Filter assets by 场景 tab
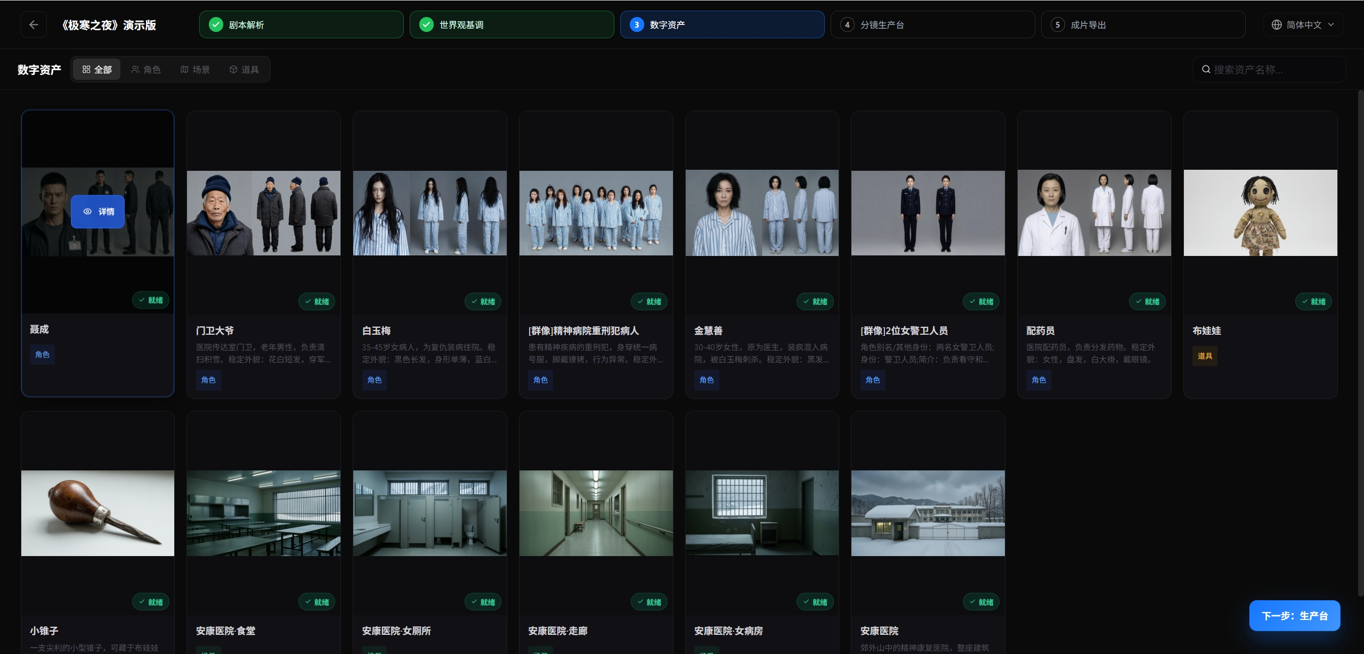1364x654 pixels. click(195, 69)
